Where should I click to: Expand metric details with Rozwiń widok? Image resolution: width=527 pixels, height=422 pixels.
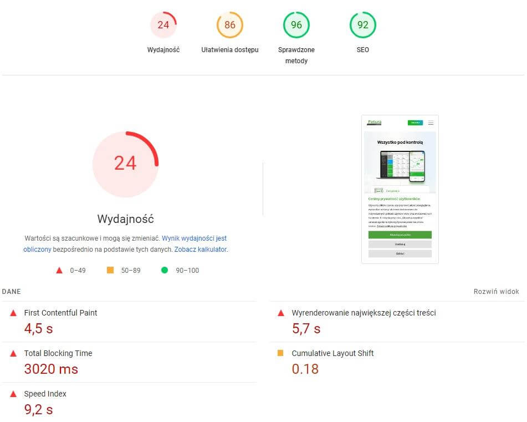pyautogui.click(x=496, y=292)
